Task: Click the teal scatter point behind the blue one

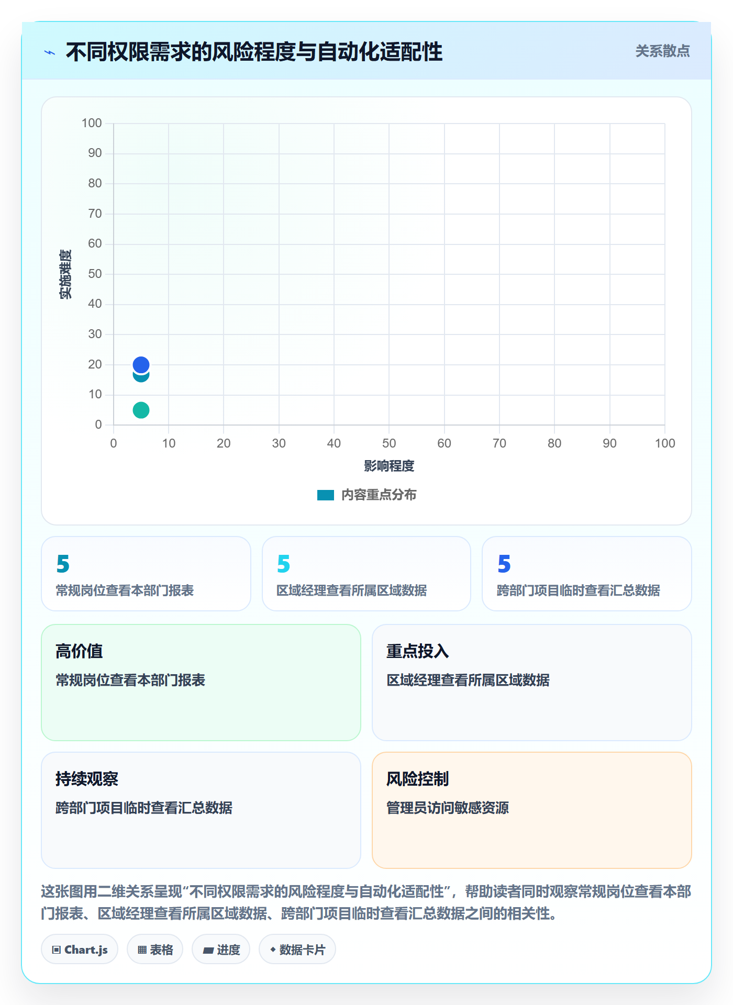Action: pyautogui.click(x=141, y=378)
